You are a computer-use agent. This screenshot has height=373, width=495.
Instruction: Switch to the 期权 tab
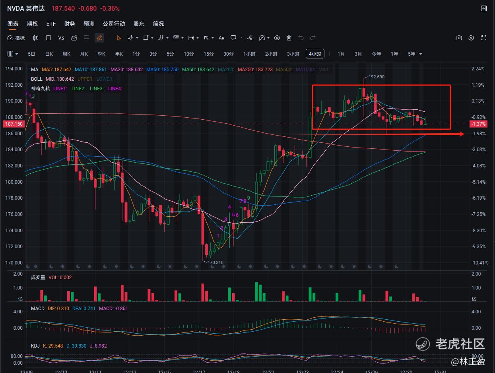tap(32, 24)
